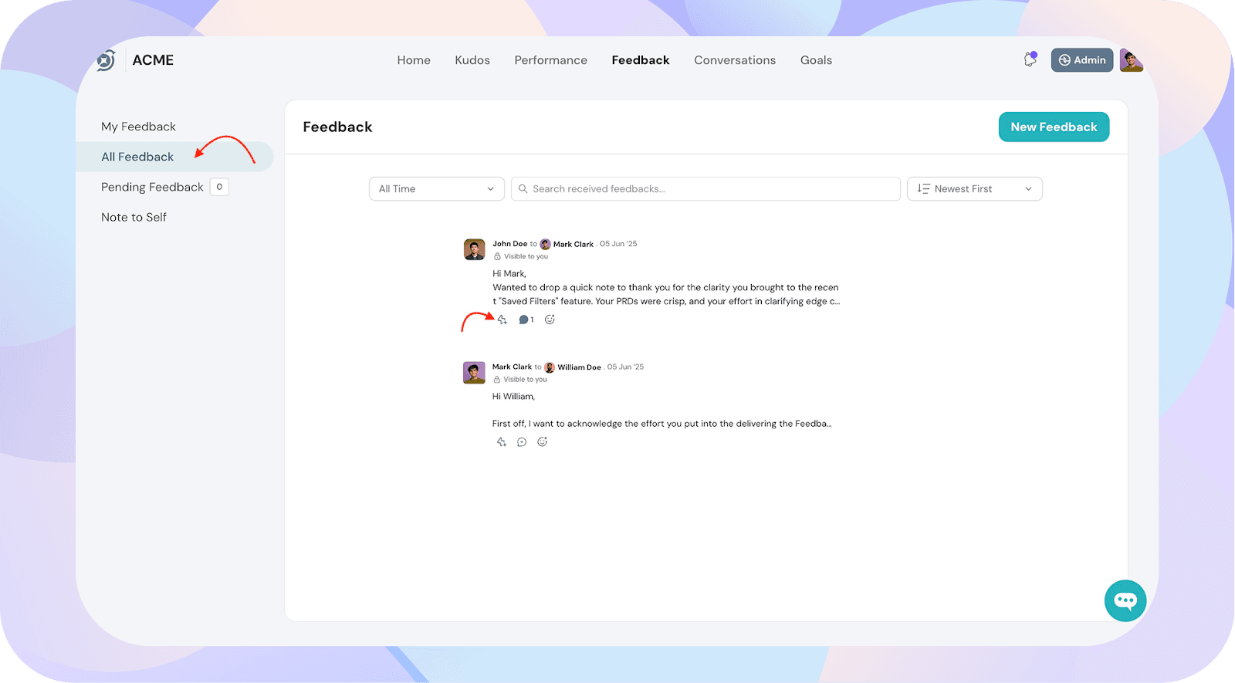
Task: Open comments on John Doe's feedback
Action: coord(526,320)
